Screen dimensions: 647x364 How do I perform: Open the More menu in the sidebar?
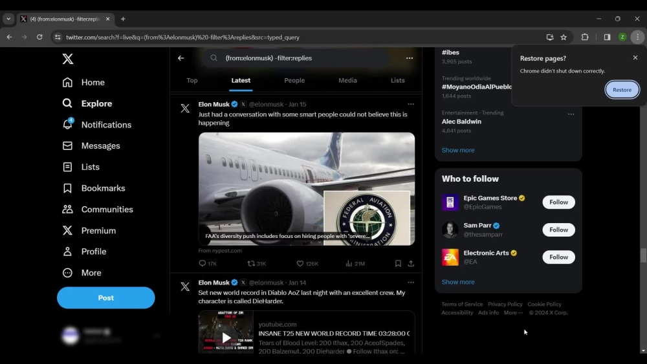82,273
